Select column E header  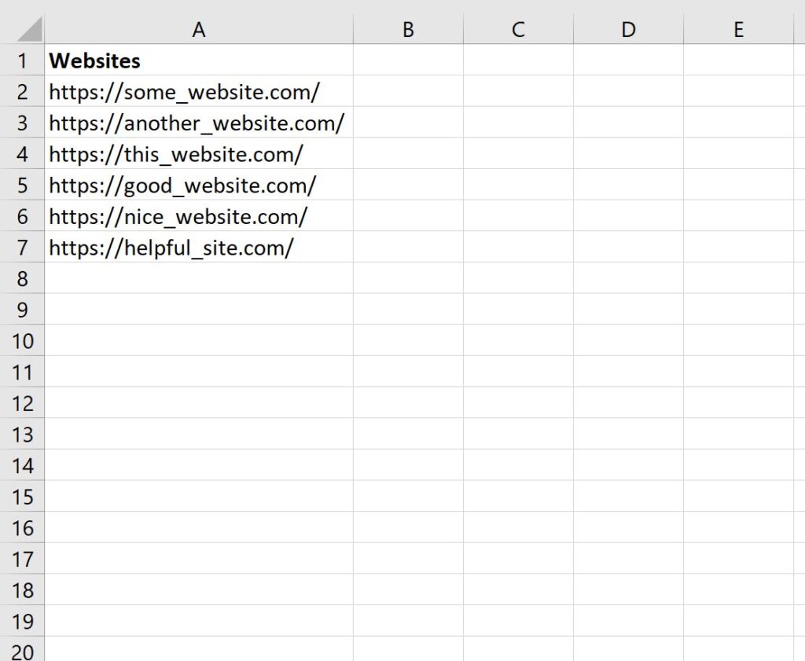point(738,28)
